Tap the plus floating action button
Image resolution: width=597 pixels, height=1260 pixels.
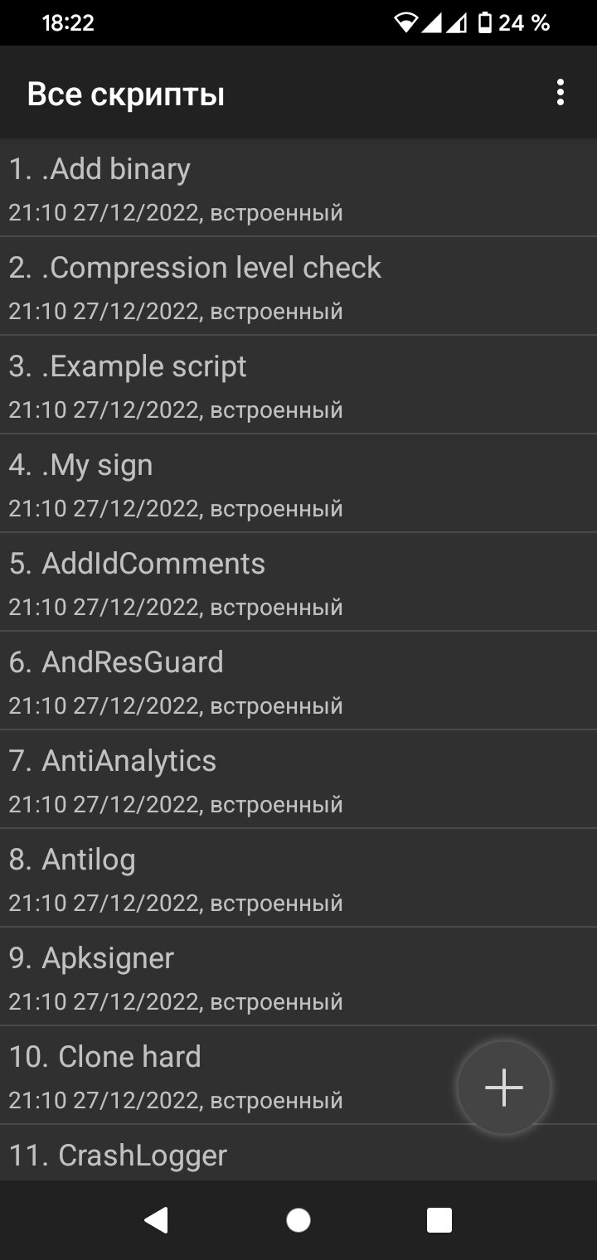504,1087
